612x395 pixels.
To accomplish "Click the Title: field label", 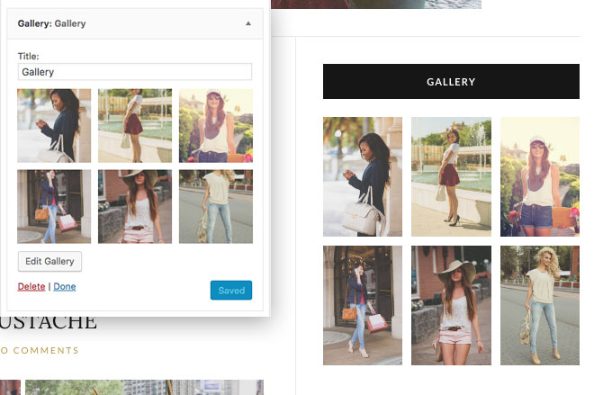I will click(x=29, y=56).
